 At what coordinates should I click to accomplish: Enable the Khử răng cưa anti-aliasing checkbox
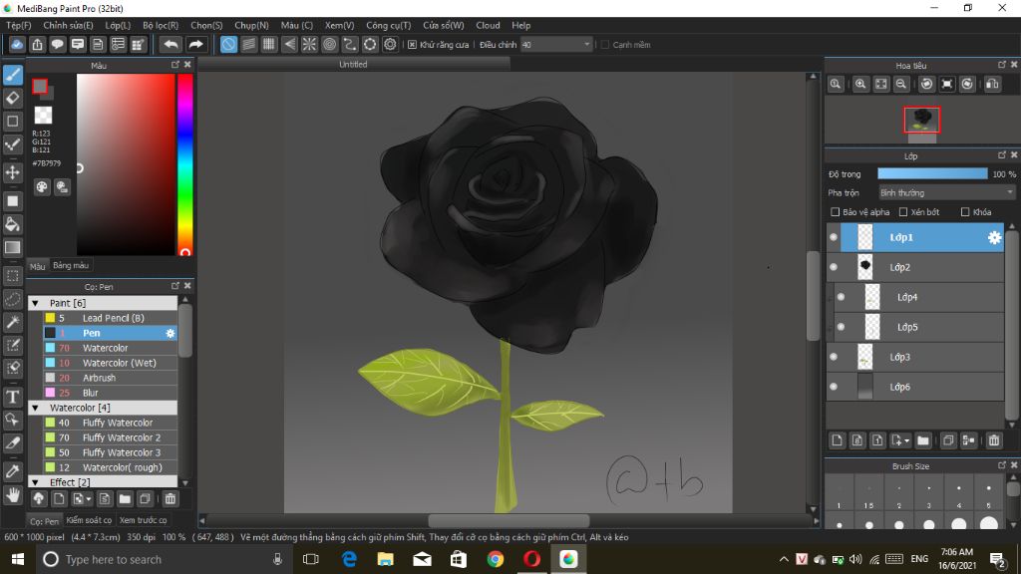tap(411, 44)
